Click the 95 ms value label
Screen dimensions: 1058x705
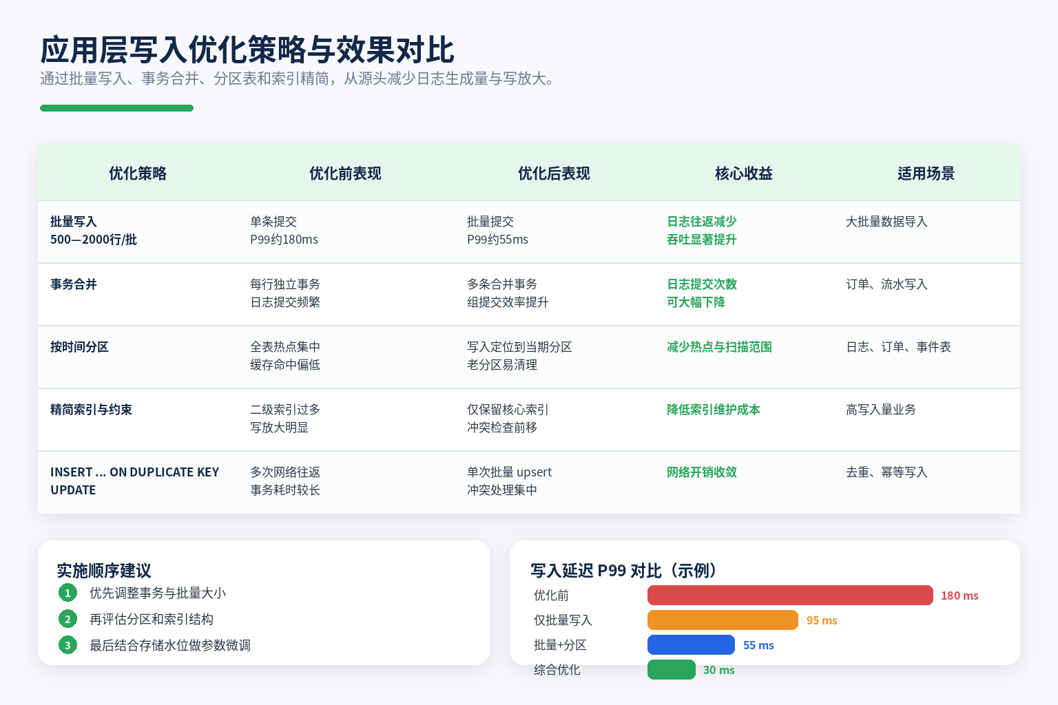coord(822,620)
